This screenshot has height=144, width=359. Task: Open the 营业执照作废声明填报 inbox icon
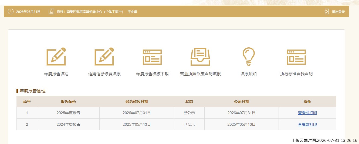(x=200, y=57)
